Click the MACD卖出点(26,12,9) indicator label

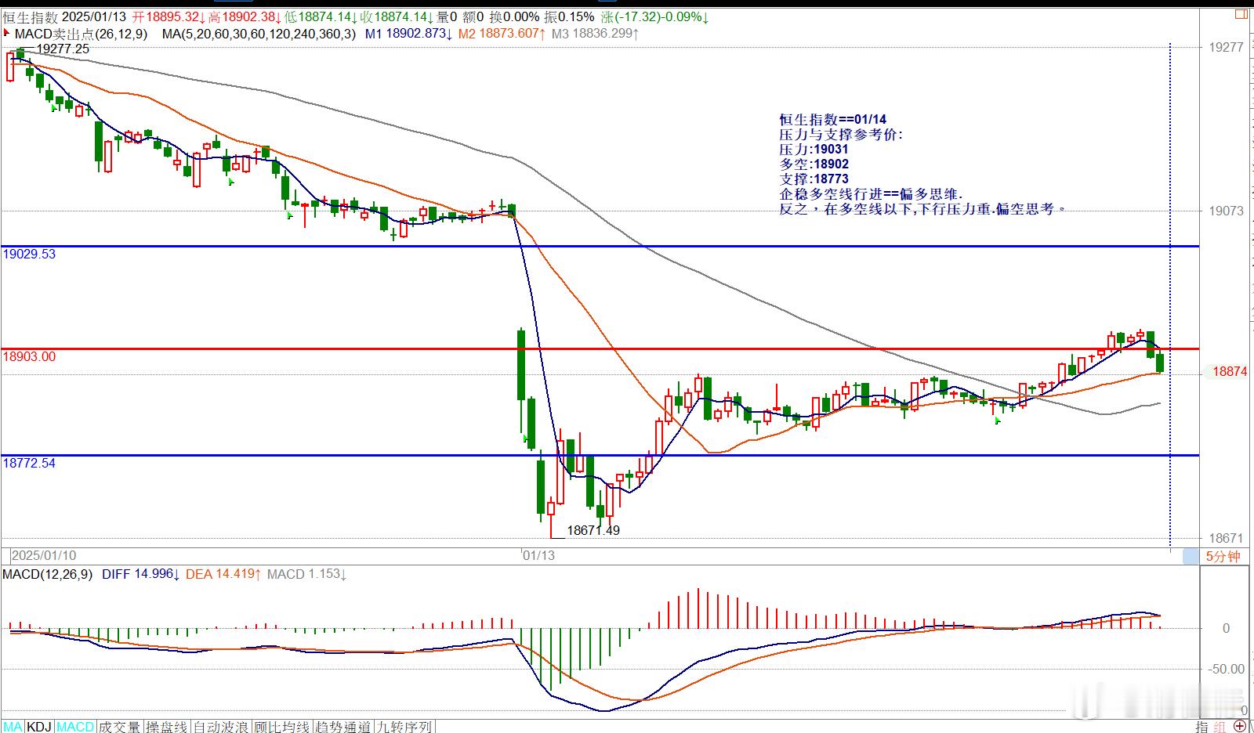[81, 34]
